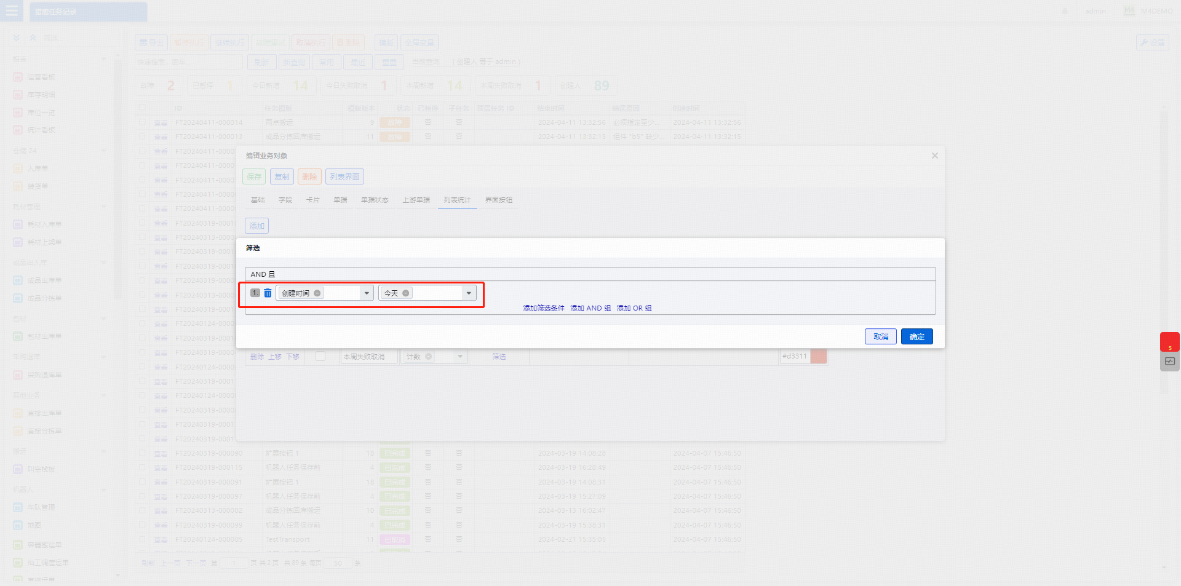The width and height of the screenshot is (1181, 586).
Task: Toggle the select-all checkbox in table header
Action: 143,108
